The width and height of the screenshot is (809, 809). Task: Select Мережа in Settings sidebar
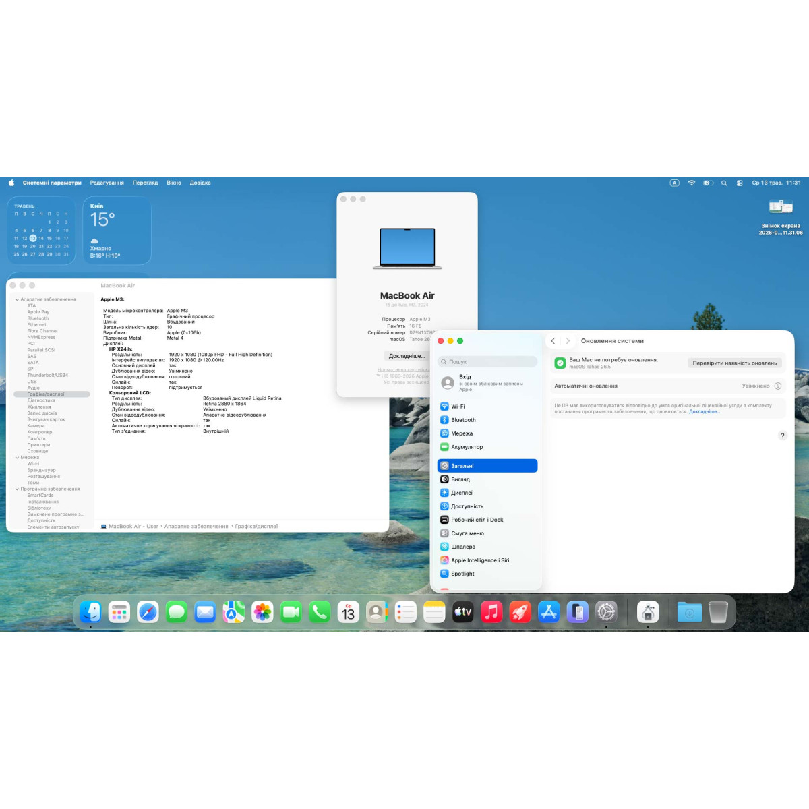tap(487, 433)
